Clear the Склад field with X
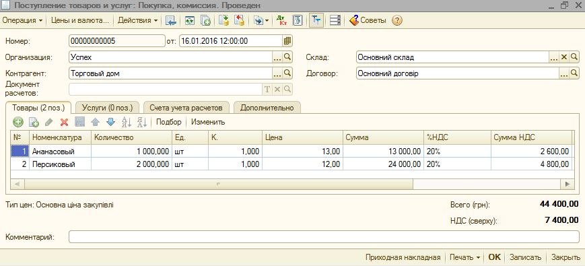Viewport: 585px width, 266px height. click(564, 57)
